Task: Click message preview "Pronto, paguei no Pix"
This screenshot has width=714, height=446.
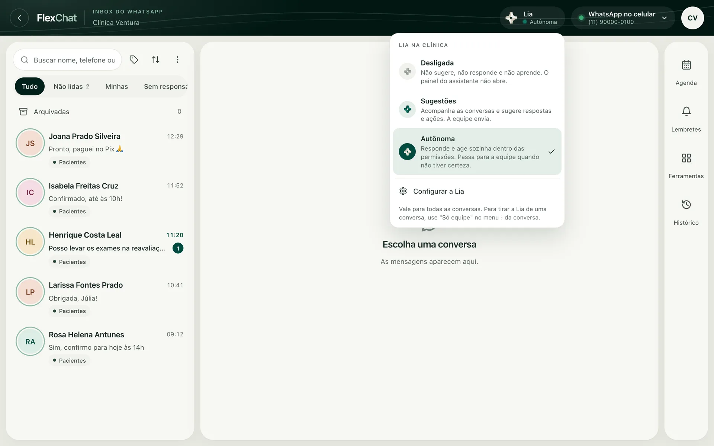Action: tap(86, 149)
